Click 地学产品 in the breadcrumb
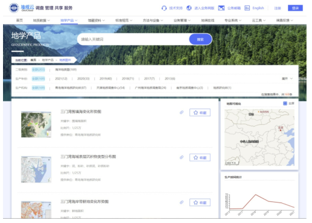312x223 pixels. click(48, 60)
